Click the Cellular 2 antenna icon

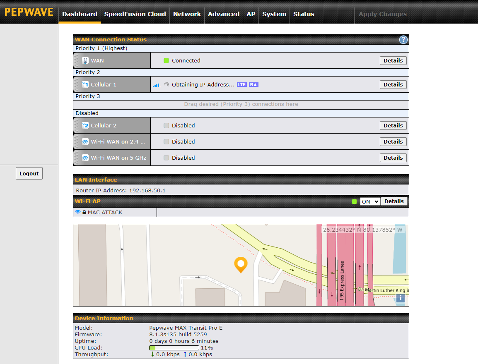85,126
